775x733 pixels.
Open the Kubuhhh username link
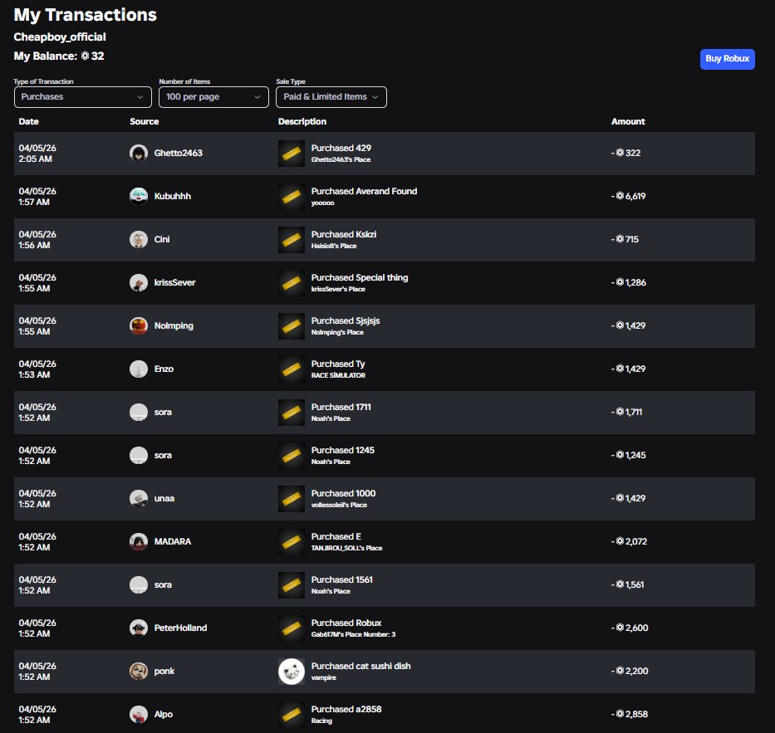172,196
